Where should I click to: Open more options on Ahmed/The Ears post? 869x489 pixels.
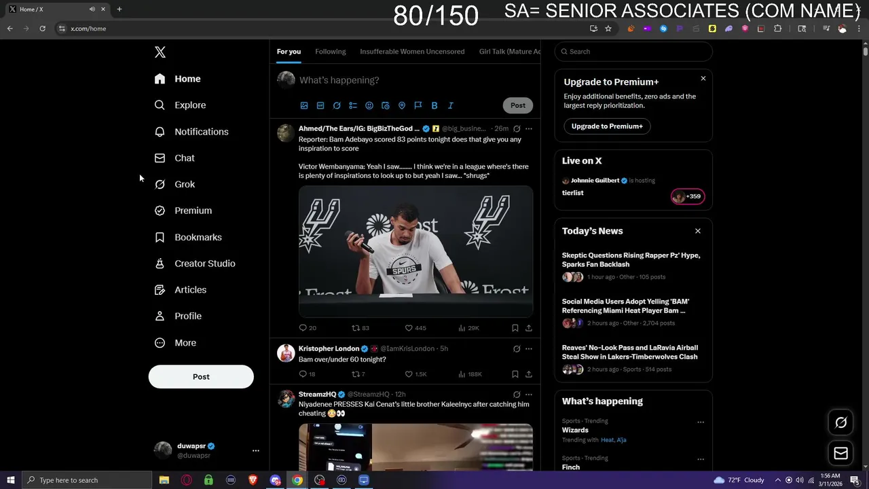[529, 128]
